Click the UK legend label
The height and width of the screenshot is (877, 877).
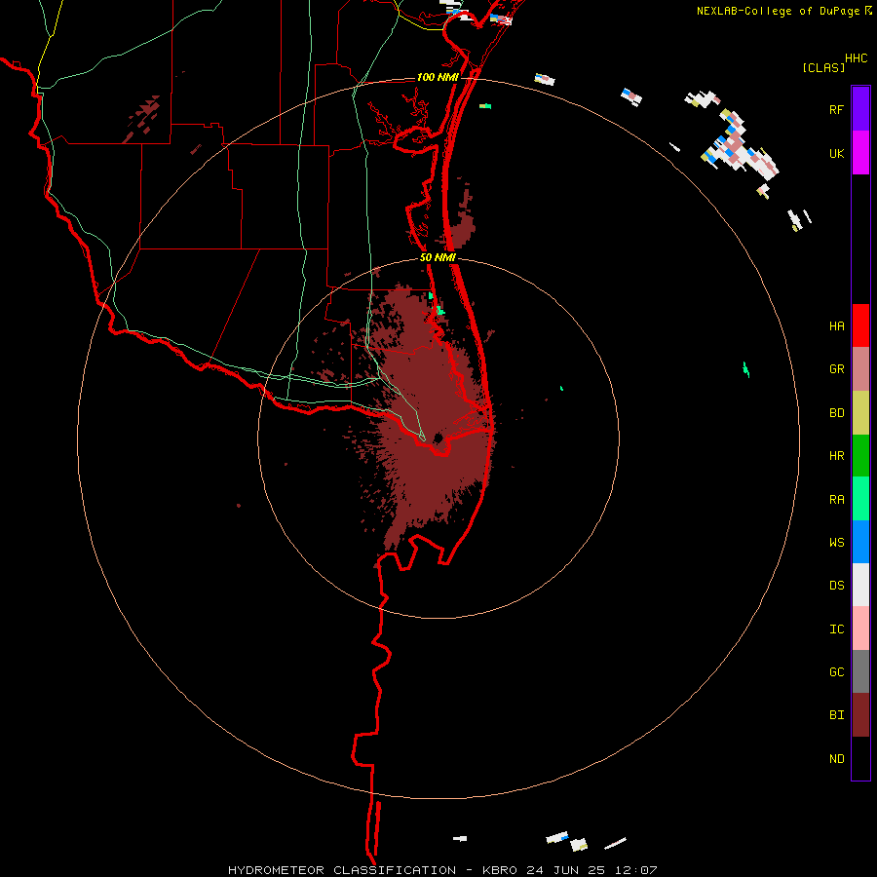pyautogui.click(x=836, y=153)
